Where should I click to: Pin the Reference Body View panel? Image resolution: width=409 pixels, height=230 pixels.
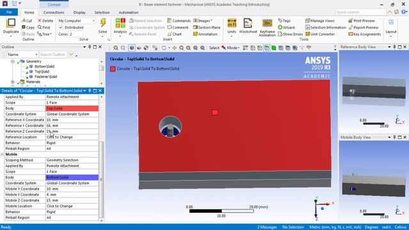(x=394, y=47)
